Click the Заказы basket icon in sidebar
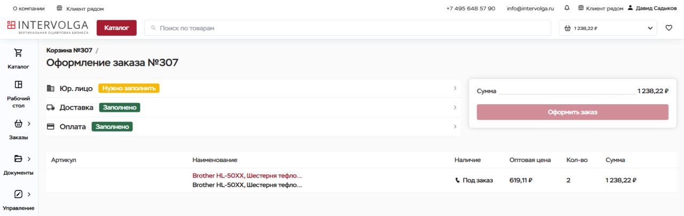Image resolution: width=684 pixels, height=216 pixels. click(x=18, y=124)
